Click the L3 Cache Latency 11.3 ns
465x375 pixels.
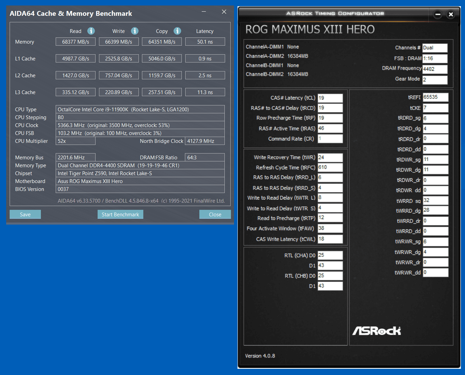pyautogui.click(x=205, y=92)
